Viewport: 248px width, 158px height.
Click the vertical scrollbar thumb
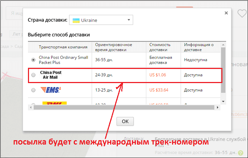pos(223,70)
